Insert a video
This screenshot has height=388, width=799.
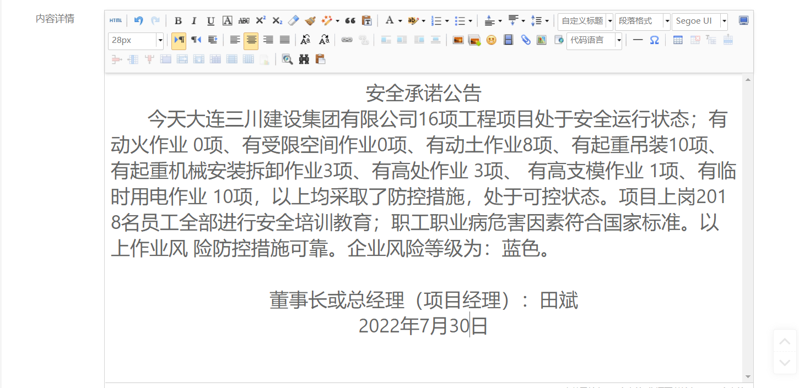(x=509, y=40)
